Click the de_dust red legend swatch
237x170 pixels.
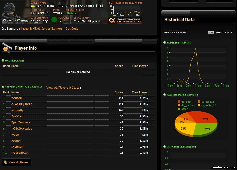179,102
